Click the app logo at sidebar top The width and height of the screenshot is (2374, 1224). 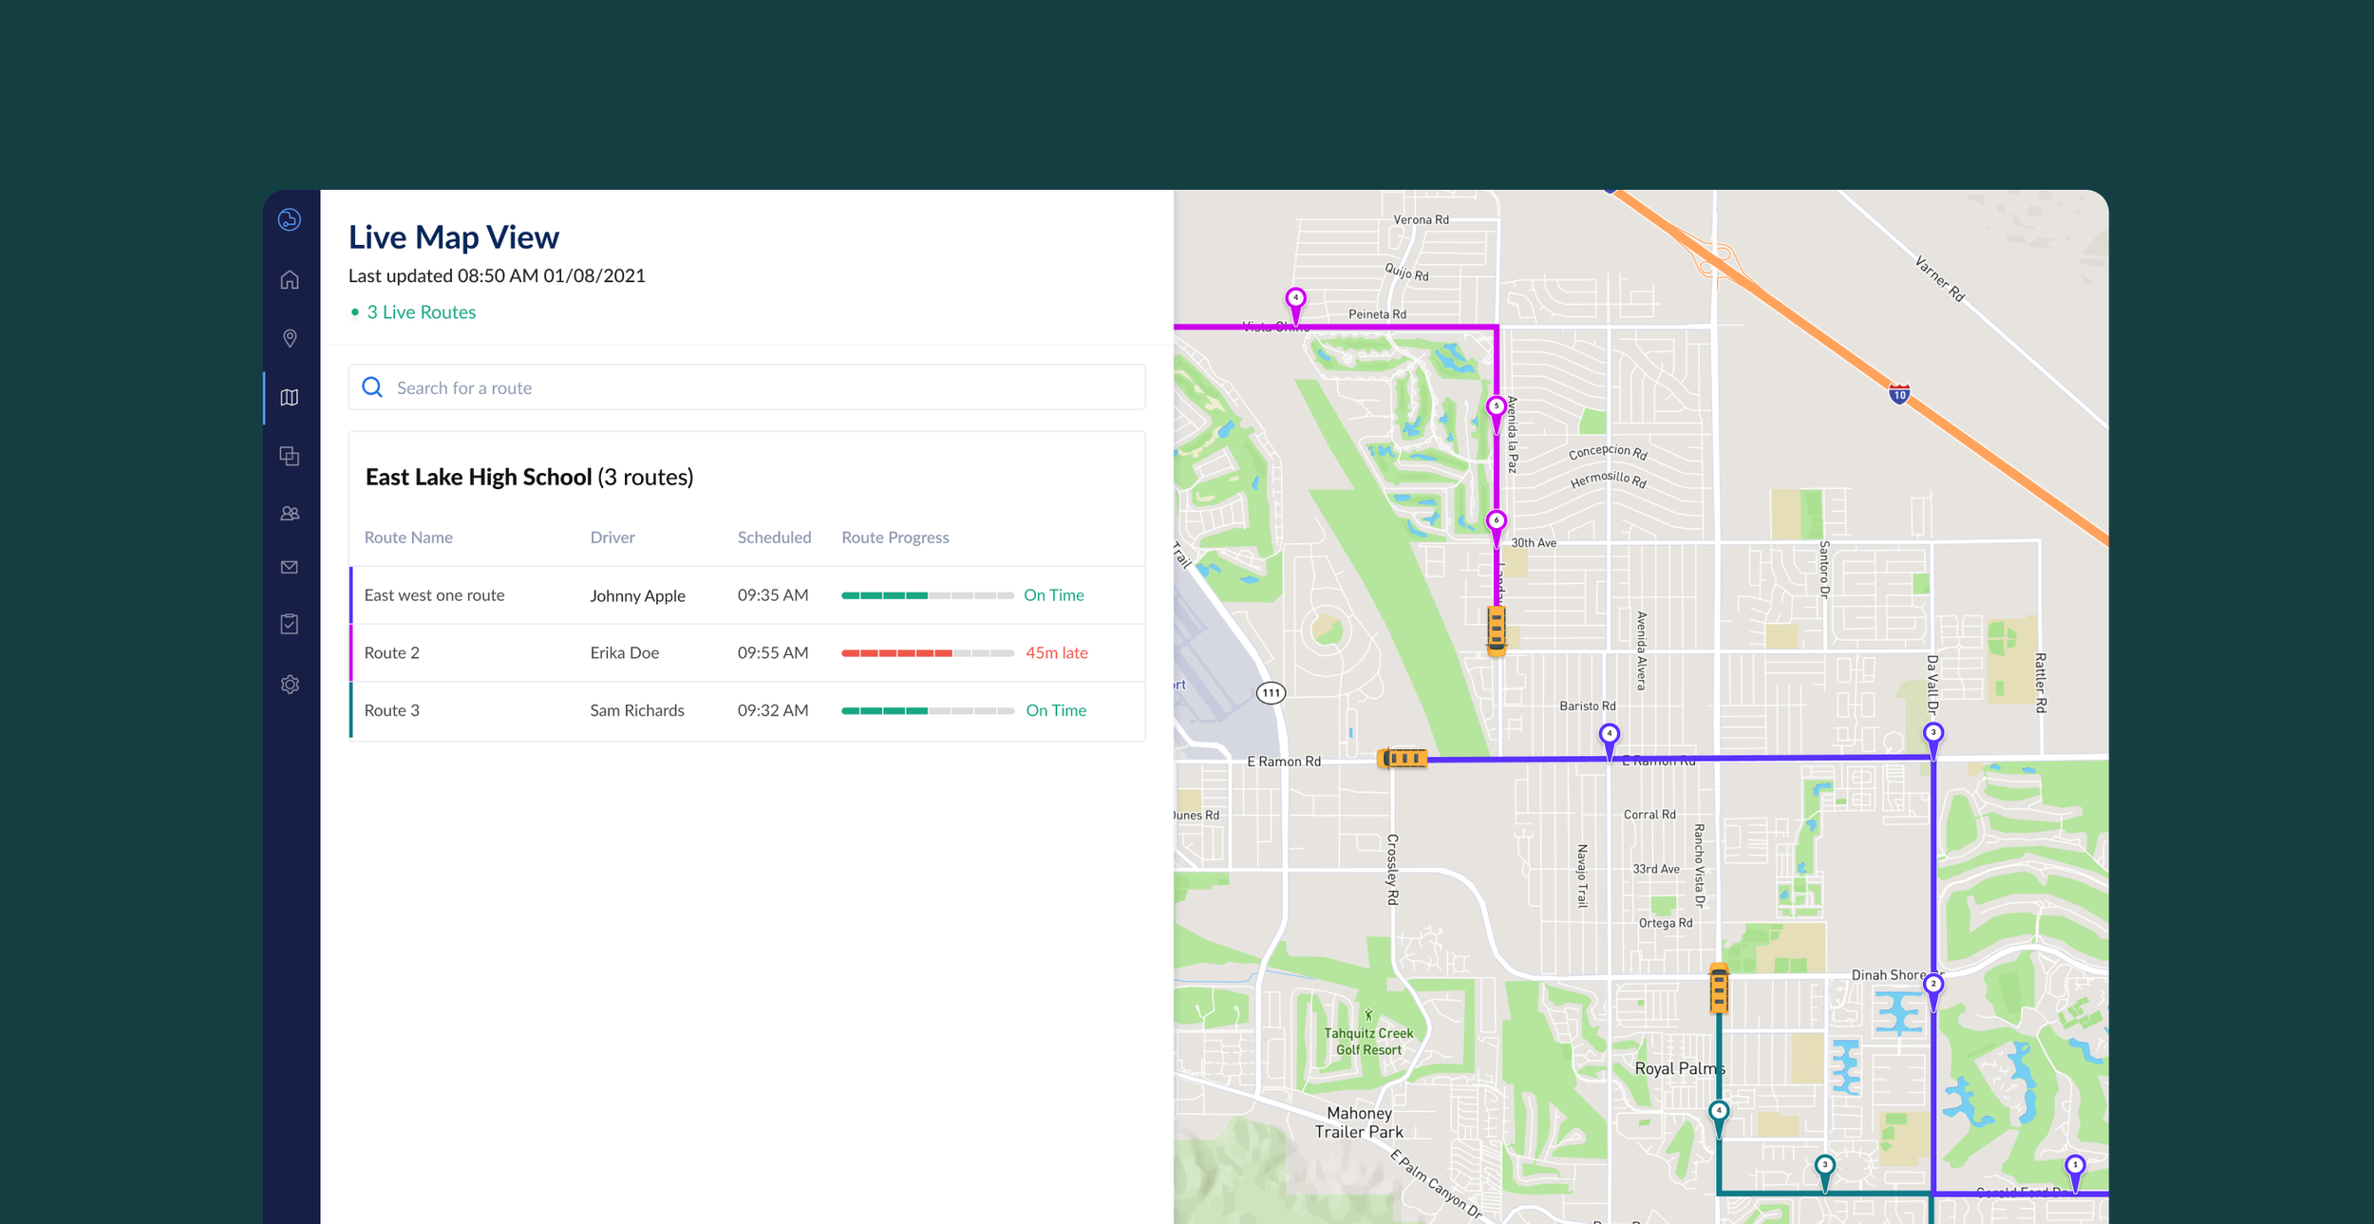tap(290, 219)
